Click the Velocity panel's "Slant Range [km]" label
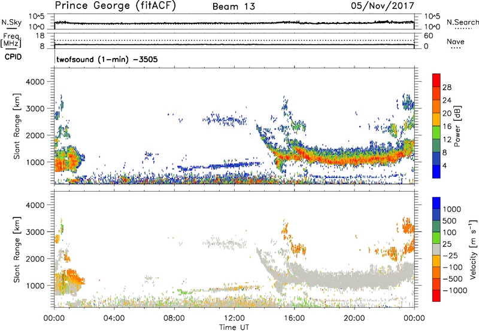Image resolution: width=479 pixels, height=331 pixels. point(17,249)
